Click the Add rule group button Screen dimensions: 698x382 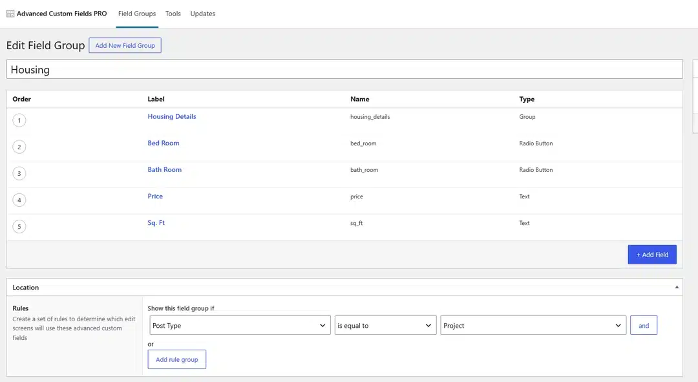(176, 359)
